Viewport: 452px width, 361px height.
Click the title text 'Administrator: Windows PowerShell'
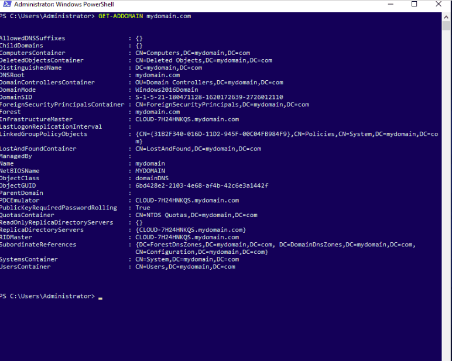pos(64,4)
